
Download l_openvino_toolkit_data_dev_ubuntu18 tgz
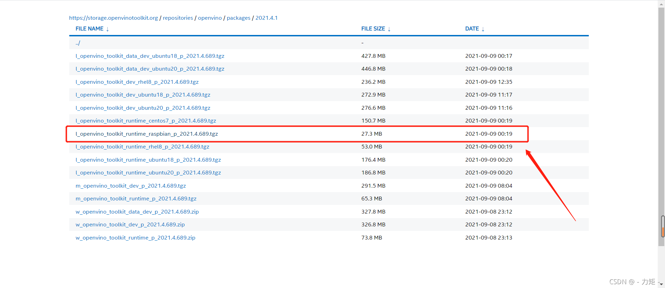(x=150, y=56)
